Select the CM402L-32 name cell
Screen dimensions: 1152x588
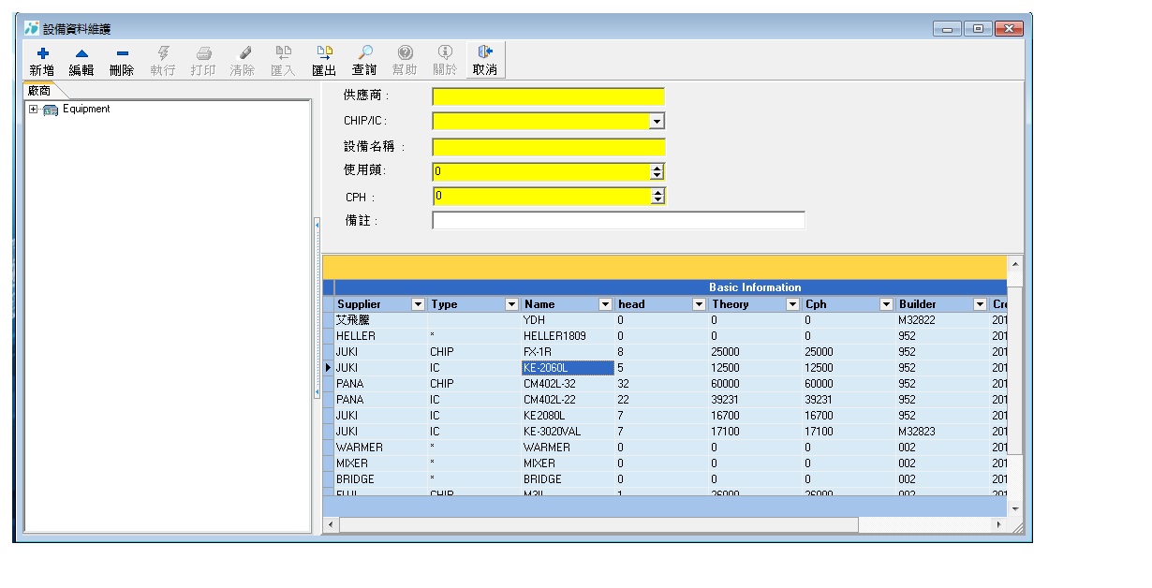click(568, 384)
